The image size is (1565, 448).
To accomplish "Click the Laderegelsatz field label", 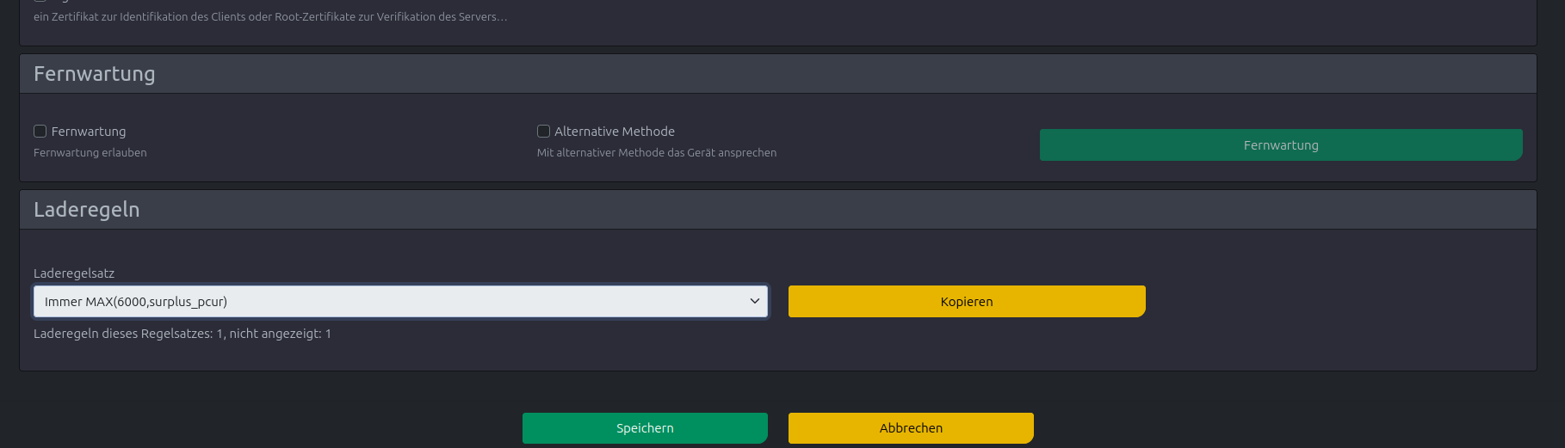I will [74, 273].
